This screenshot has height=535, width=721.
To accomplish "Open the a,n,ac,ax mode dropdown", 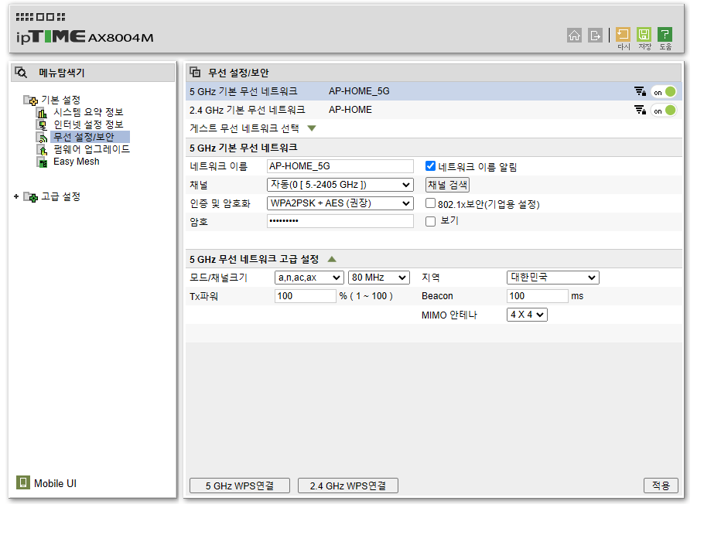I will point(309,278).
